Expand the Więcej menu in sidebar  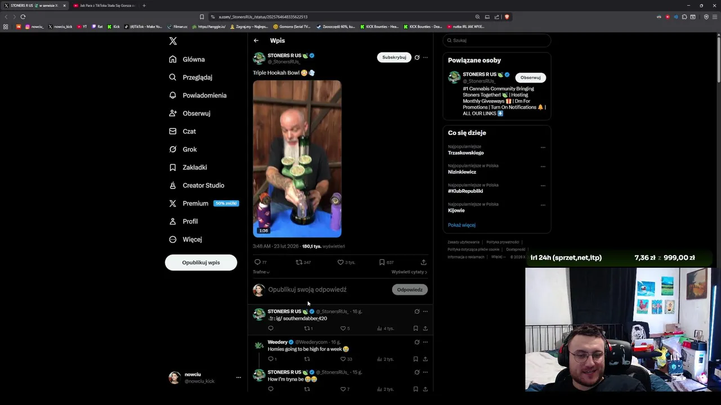click(x=186, y=239)
